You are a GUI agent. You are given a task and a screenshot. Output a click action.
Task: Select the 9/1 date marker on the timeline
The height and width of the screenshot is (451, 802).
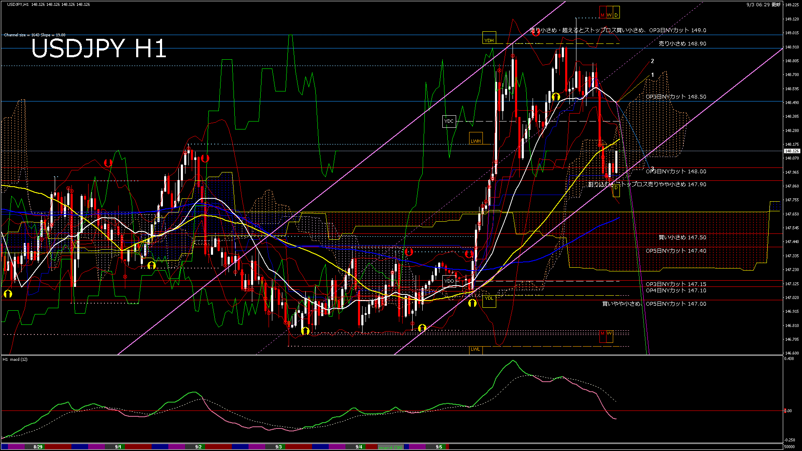(118, 447)
